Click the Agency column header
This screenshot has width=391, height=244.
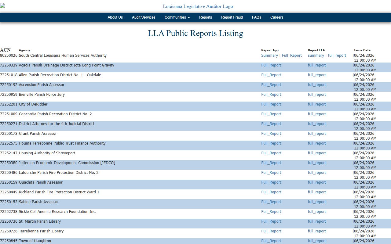tap(24, 50)
